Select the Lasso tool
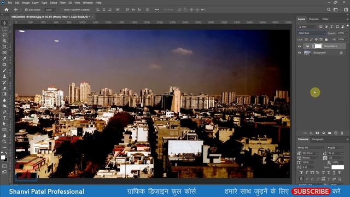The image size is (350, 197). click(4, 35)
